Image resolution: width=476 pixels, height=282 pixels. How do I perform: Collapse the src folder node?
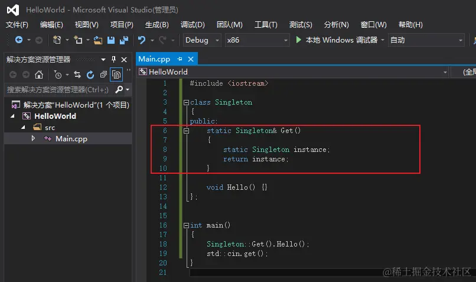pos(23,127)
